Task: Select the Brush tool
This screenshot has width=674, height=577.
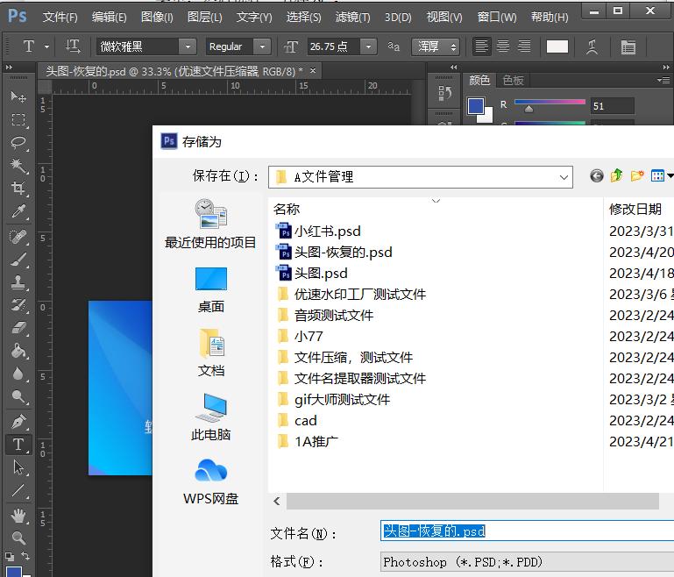Action: pos(18,260)
